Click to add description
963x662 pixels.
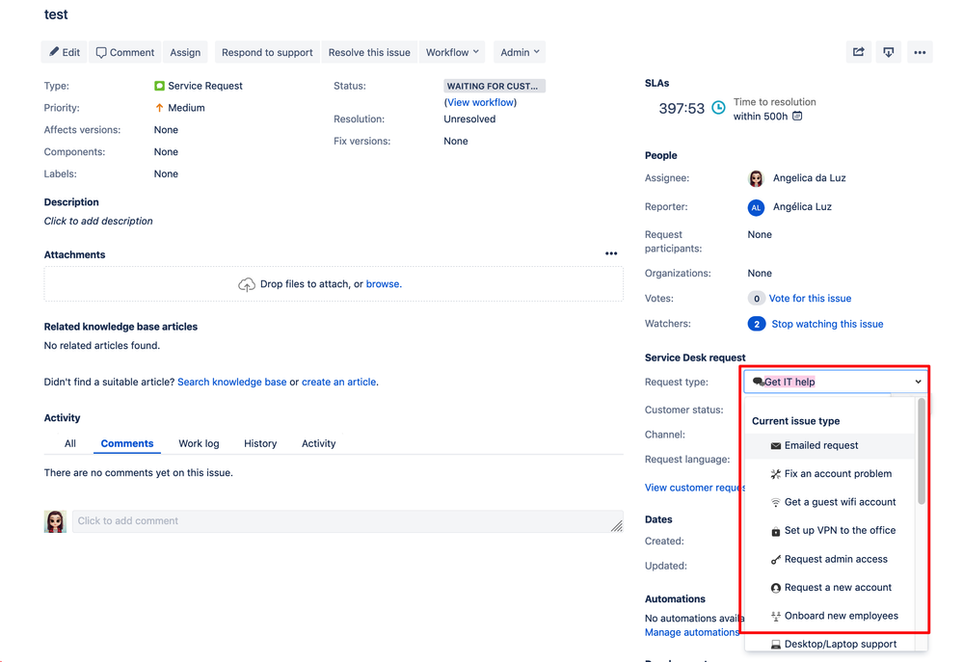click(98, 221)
